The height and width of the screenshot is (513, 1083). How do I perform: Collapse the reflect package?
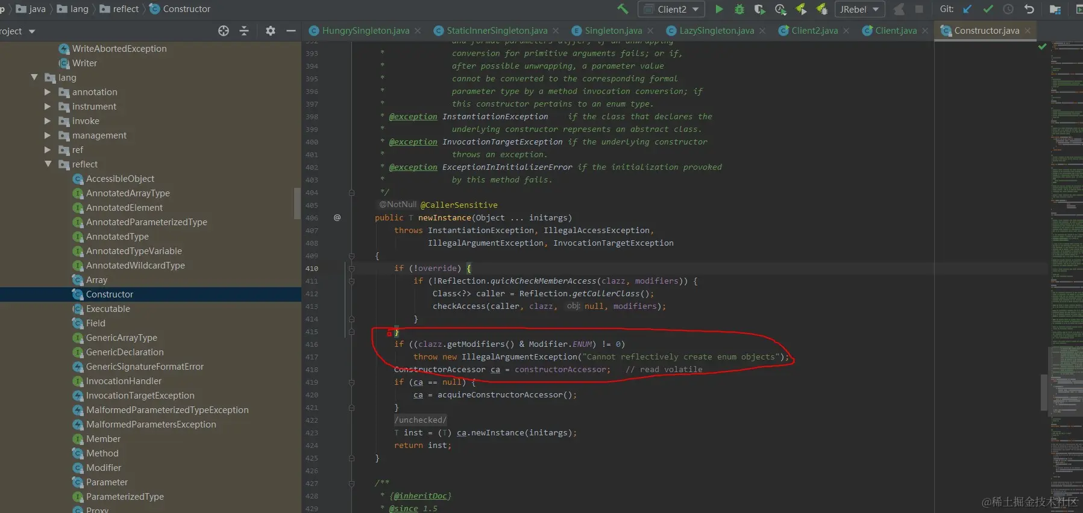point(48,164)
